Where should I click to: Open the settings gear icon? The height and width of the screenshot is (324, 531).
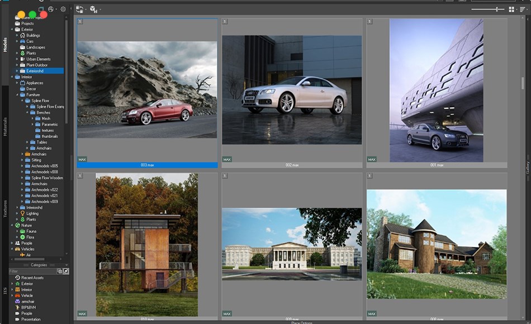pyautogui.click(x=63, y=9)
